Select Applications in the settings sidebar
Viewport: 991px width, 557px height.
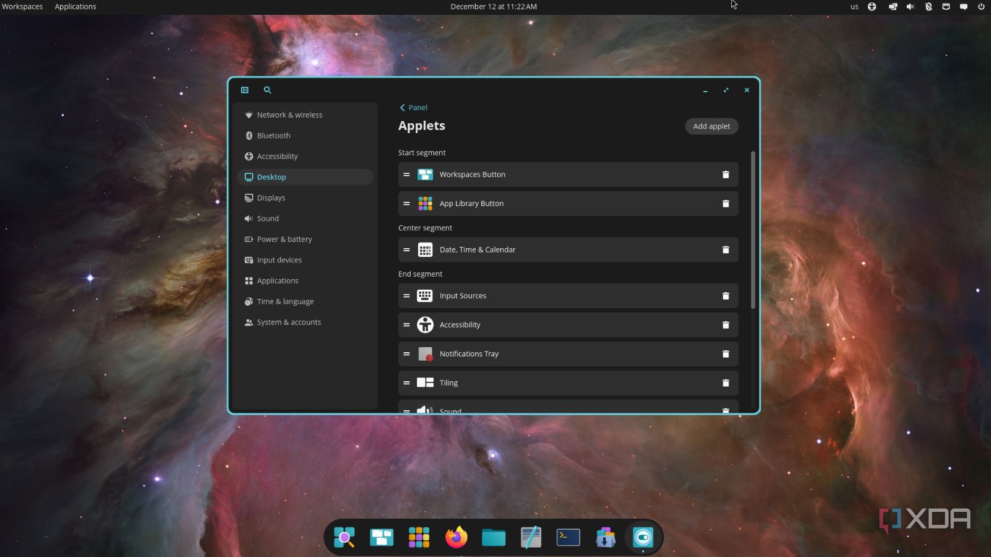tap(305, 281)
